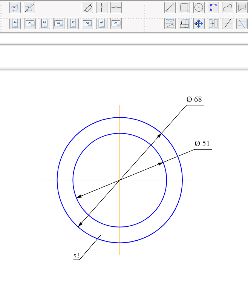Select the Rectangle drawing tool
The width and height of the screenshot is (248, 292).
184,8
